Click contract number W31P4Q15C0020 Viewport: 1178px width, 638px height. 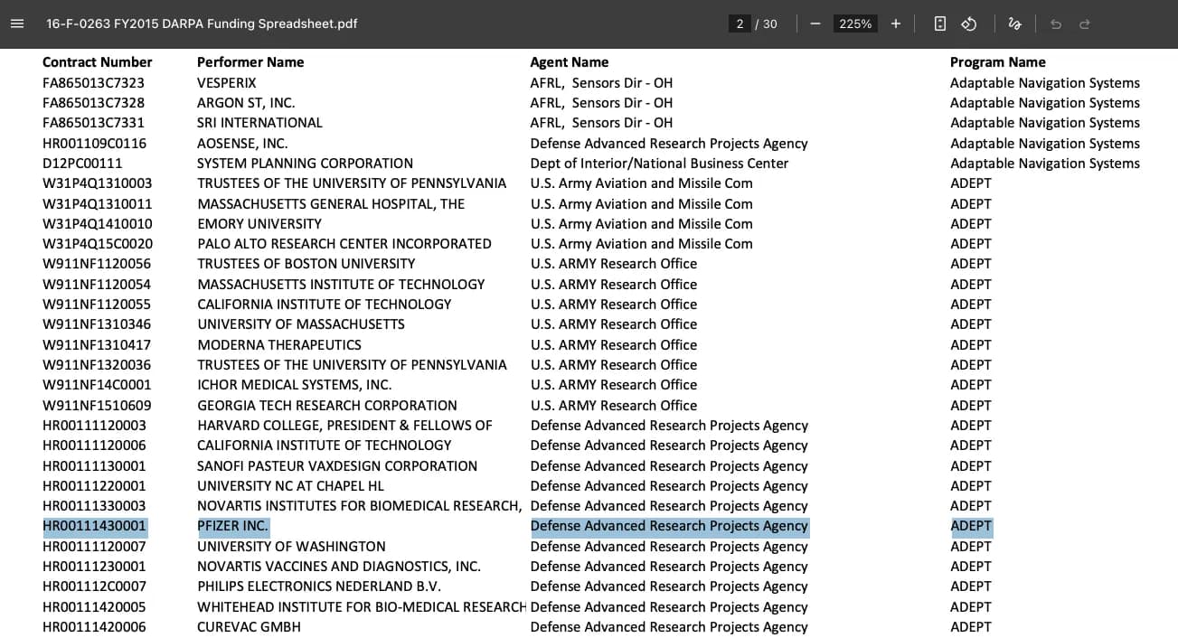pos(98,244)
